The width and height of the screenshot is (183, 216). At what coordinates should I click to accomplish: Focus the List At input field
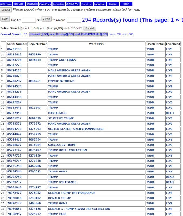tap(29, 20)
